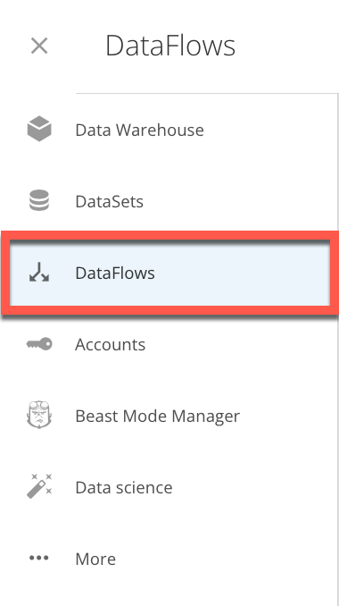Click the DataFlows header title

click(170, 46)
